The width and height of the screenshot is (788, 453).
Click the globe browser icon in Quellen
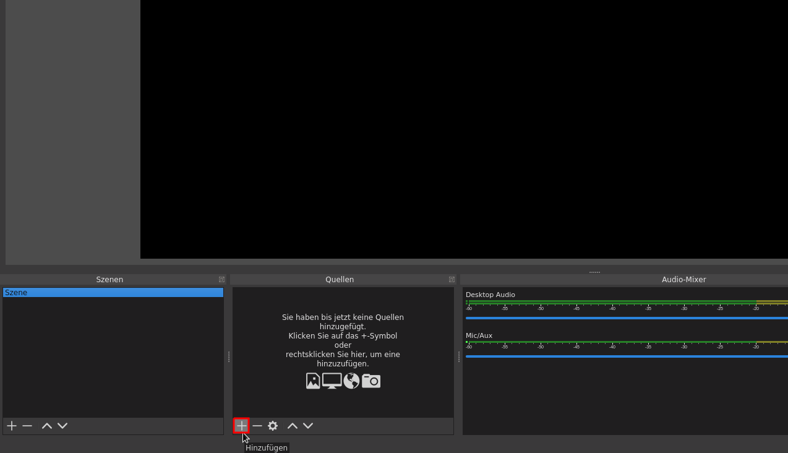[351, 381]
